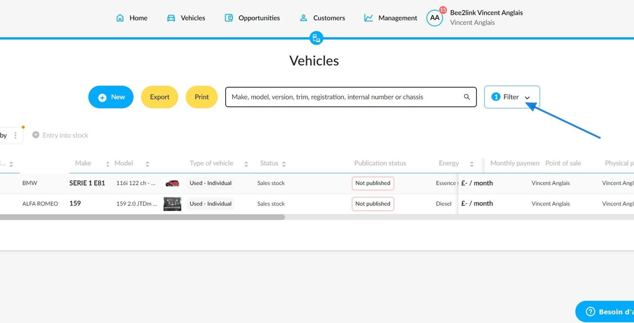Click the three-dot options icon beside 'by'

pyautogui.click(x=15, y=135)
